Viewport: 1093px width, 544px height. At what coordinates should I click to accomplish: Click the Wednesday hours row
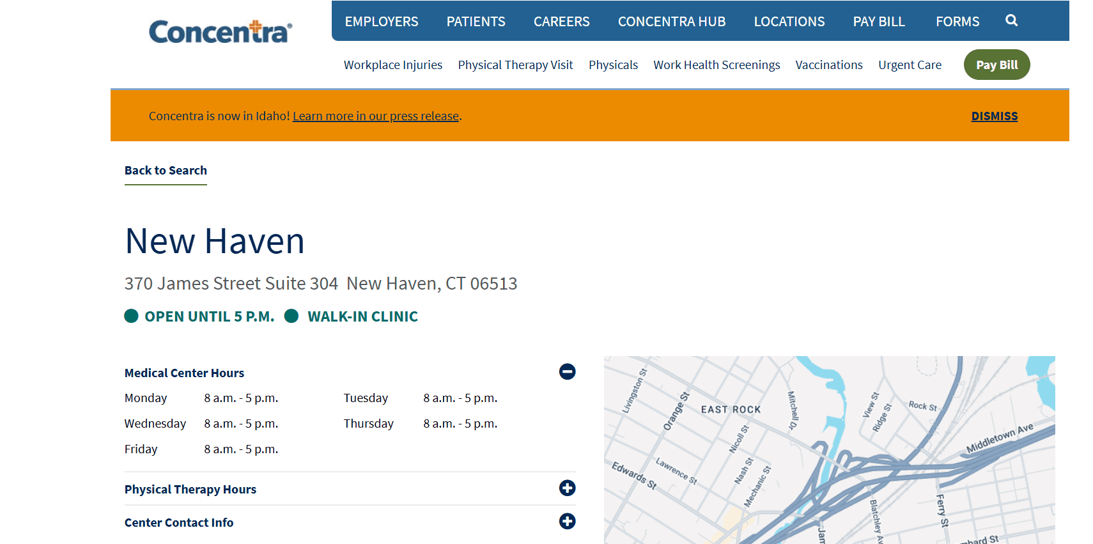click(x=201, y=423)
